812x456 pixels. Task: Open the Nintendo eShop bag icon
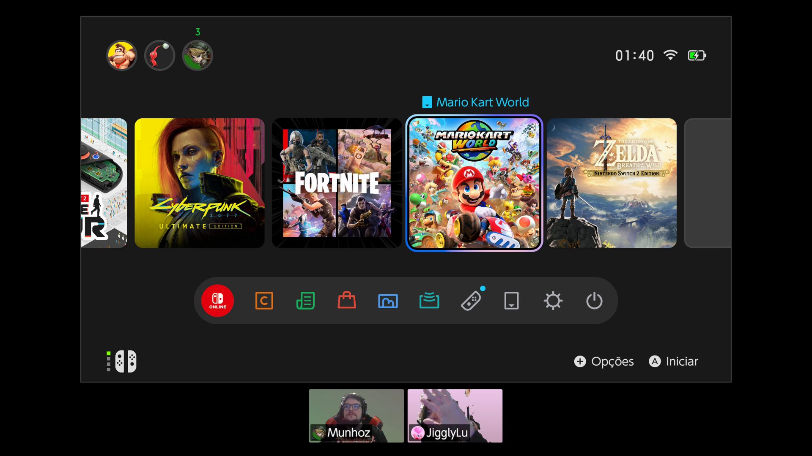click(346, 301)
